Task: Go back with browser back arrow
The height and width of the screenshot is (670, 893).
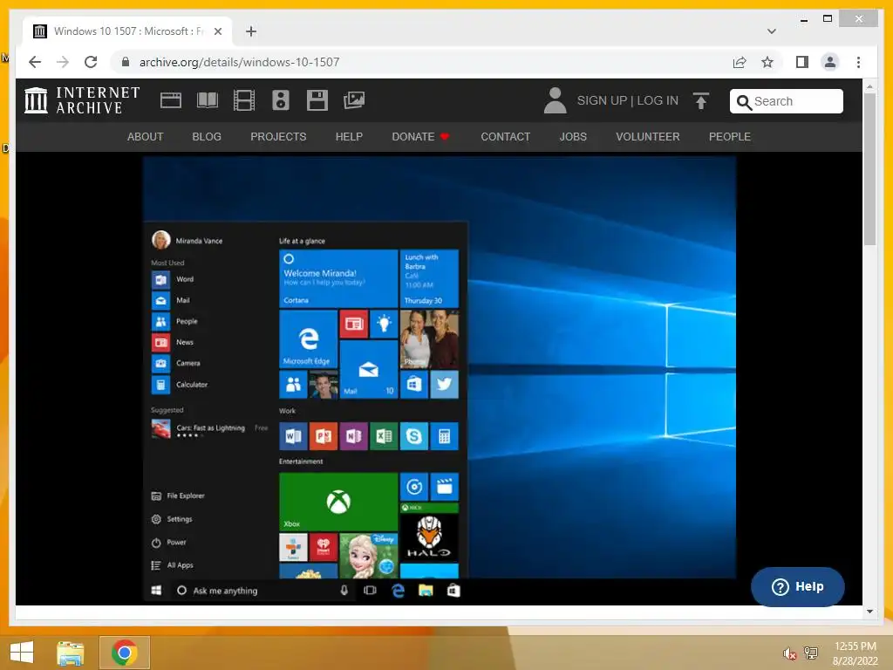Action: [35, 62]
